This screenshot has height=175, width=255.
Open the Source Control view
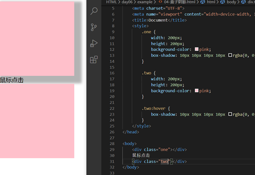(94, 27)
